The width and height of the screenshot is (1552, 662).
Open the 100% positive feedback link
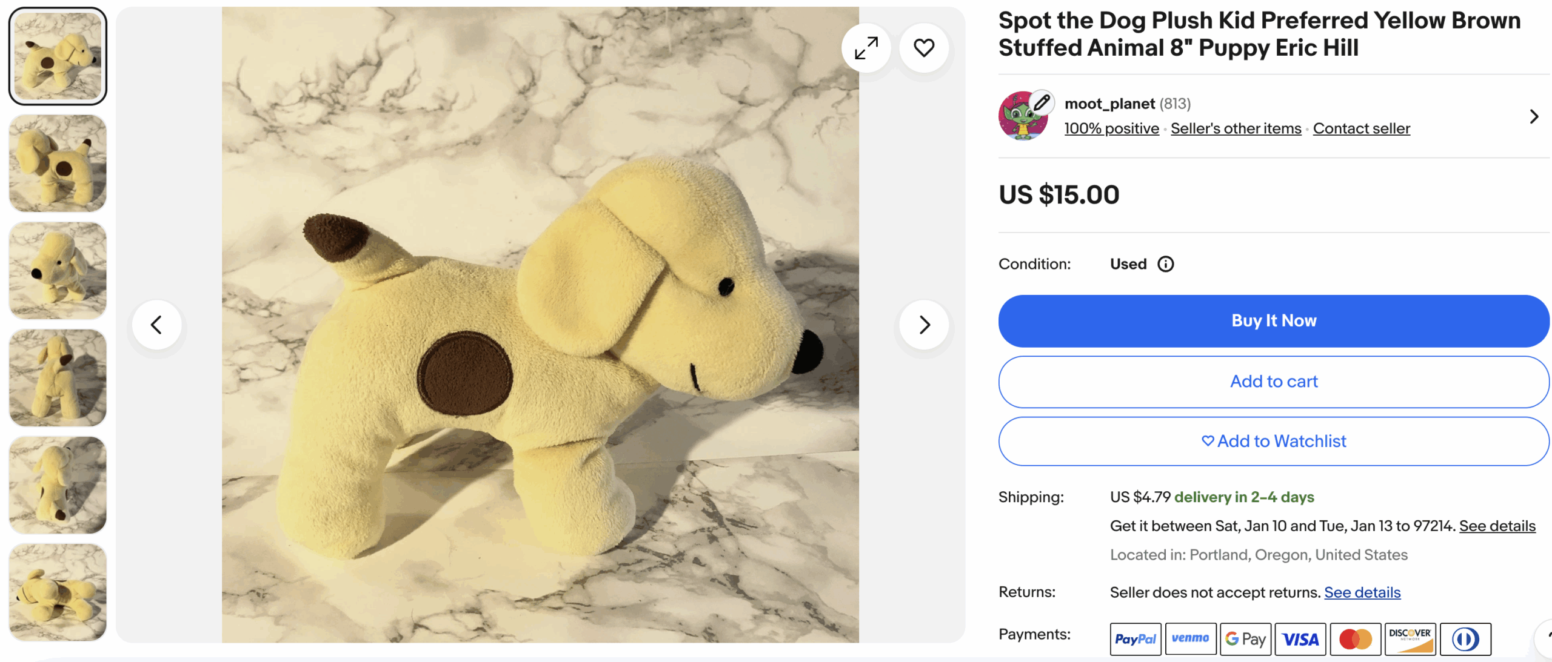(1111, 128)
